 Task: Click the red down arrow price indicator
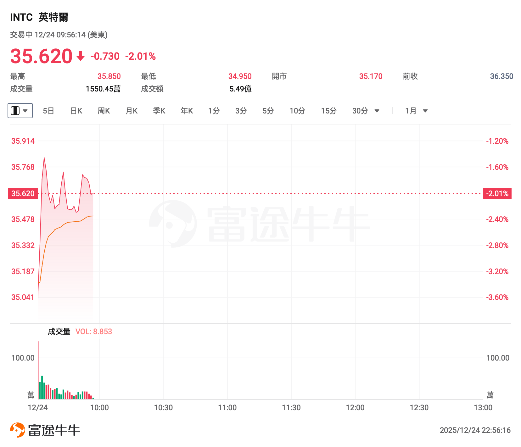pos(81,56)
